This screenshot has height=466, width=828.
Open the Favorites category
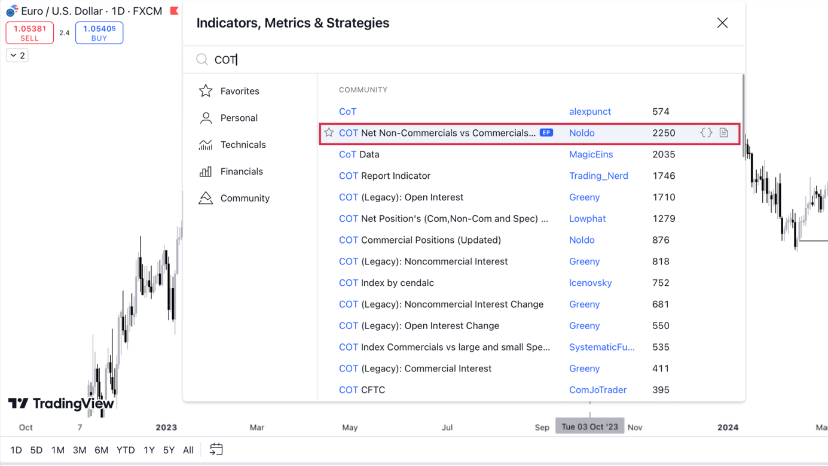(x=239, y=91)
